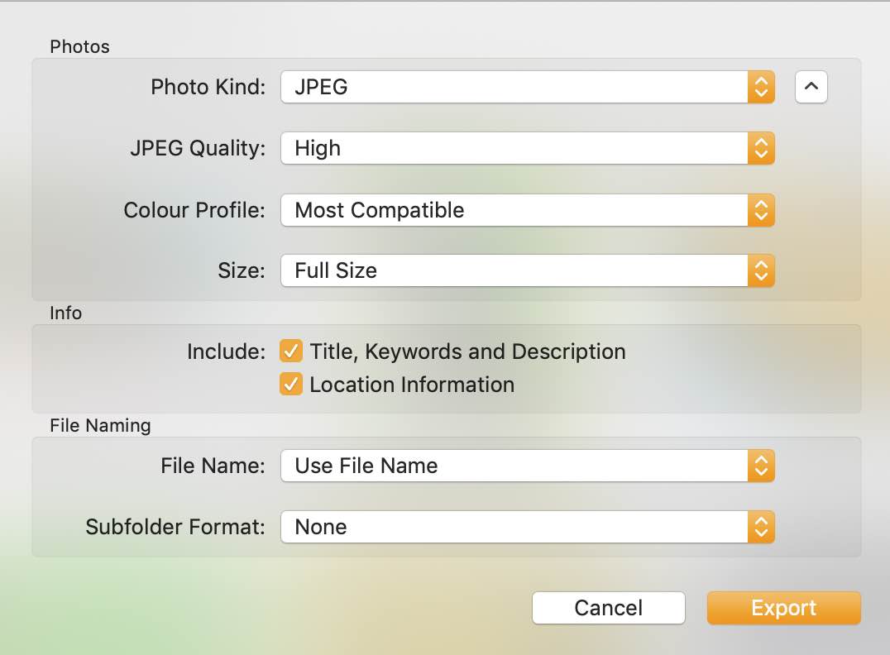Screen dimensions: 890x655
Task: Click the Subfolder Format orange arrow icon
Action: coord(761,527)
